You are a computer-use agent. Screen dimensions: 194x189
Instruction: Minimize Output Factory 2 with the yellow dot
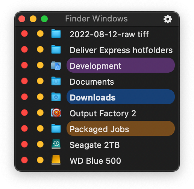coord(40,113)
